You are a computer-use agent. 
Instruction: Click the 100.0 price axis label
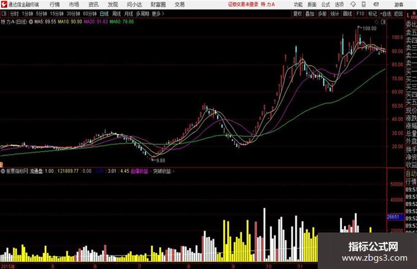coord(397,37)
